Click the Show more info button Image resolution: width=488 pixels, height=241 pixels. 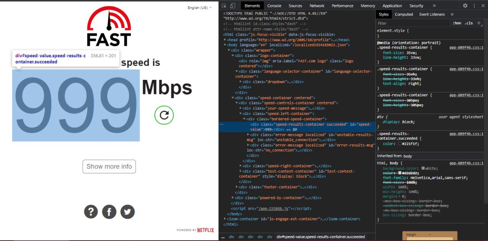[109, 167]
